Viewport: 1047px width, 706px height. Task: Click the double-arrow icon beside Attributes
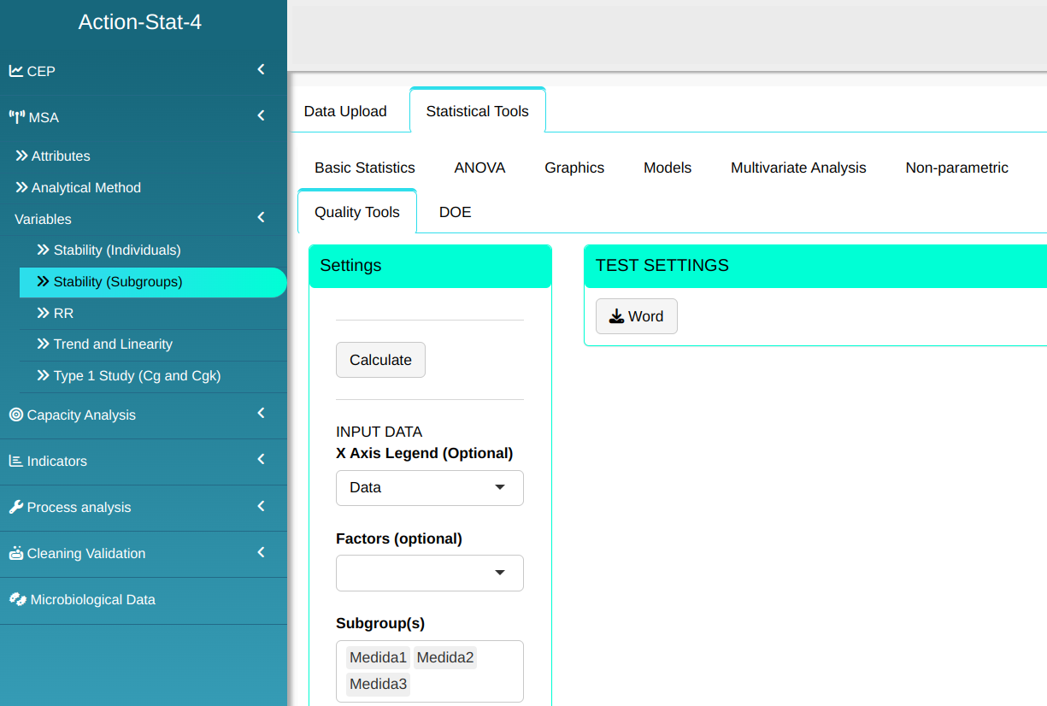[x=21, y=156]
